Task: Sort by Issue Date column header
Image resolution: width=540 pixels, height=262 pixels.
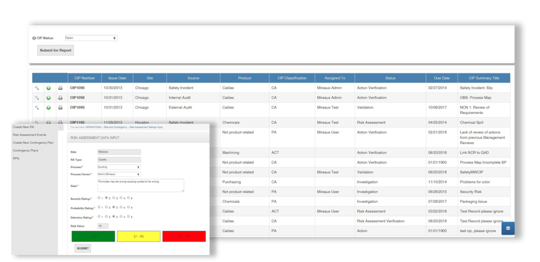Action: point(117,78)
